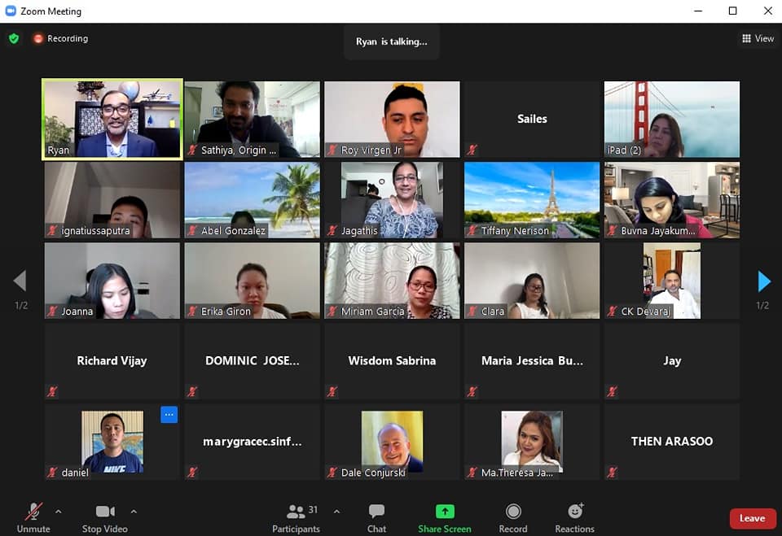Open the Participants panel
Screen dimensions: 782x536
click(x=296, y=518)
